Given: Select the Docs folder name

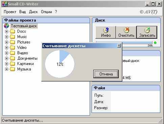Looking at the screenshot, I should click(x=22, y=31).
